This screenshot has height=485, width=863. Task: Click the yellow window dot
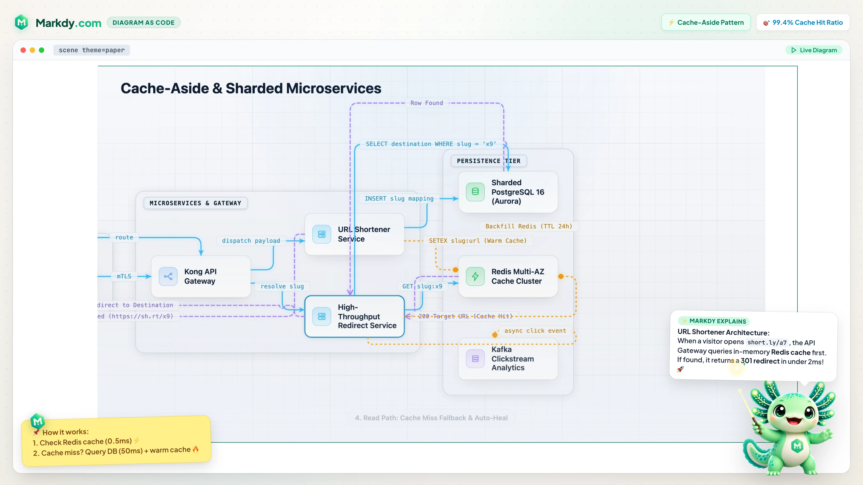point(32,50)
